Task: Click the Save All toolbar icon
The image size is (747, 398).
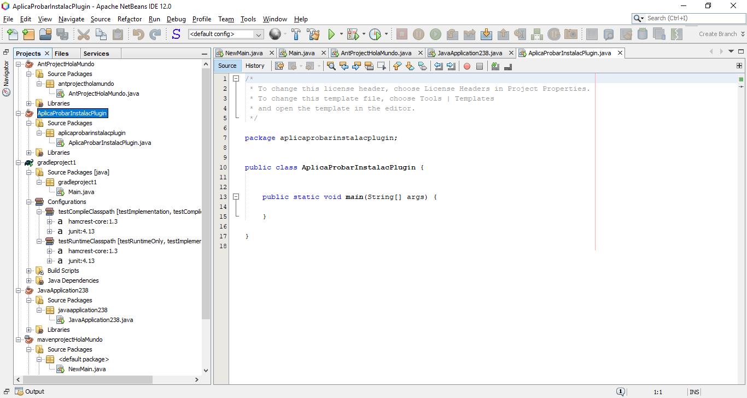Action: 62,34
